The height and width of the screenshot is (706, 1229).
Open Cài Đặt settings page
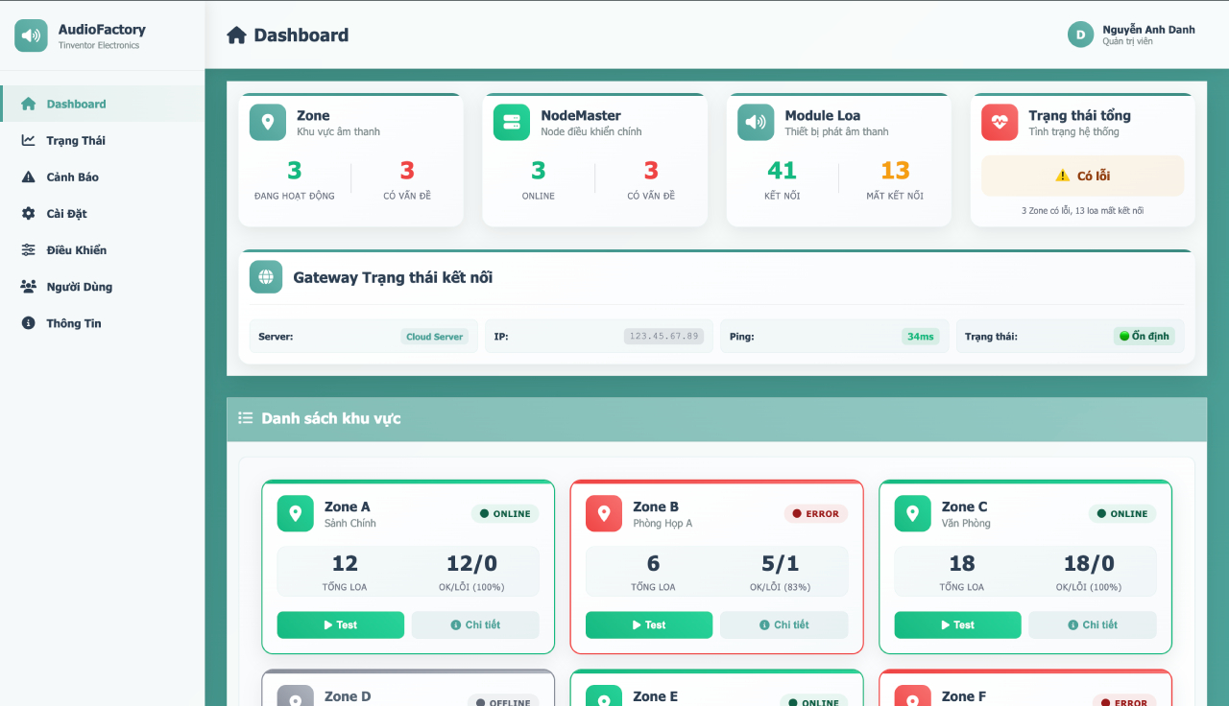(67, 214)
